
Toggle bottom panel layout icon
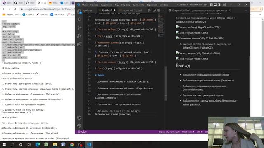[x=215, y=5]
